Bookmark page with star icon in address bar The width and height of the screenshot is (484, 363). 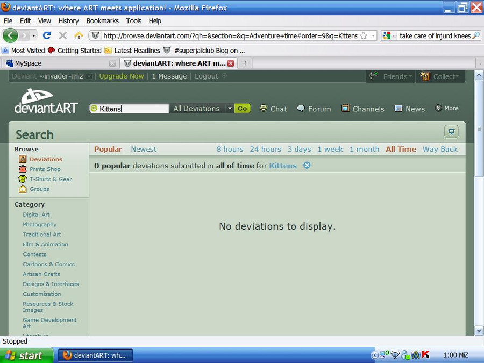[364, 36]
